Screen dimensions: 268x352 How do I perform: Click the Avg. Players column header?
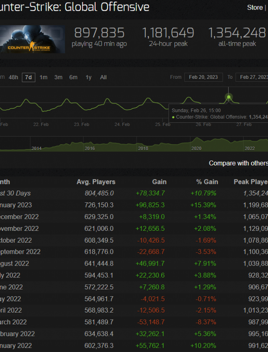click(x=96, y=182)
